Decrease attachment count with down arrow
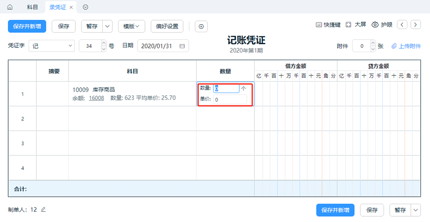This screenshot has height=222, width=430. [373, 49]
